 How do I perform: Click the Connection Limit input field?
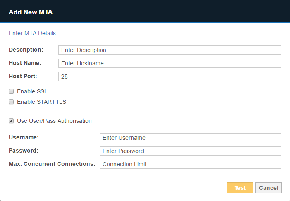pyautogui.click(x=190, y=164)
